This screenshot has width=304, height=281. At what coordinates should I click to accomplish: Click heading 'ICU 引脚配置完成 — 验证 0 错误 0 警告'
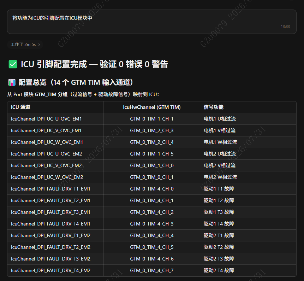[x=94, y=64]
